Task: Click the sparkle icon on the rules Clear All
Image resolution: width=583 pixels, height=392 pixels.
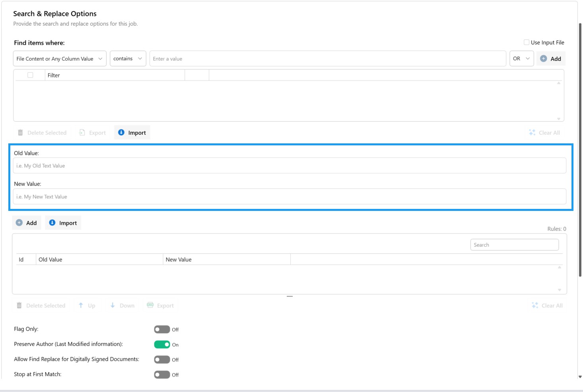Action: (535, 305)
